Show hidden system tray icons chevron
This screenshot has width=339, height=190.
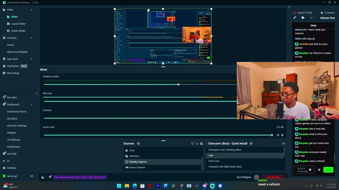[x=306, y=186]
